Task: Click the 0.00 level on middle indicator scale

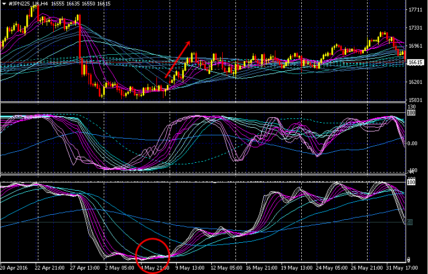Action: point(413,144)
